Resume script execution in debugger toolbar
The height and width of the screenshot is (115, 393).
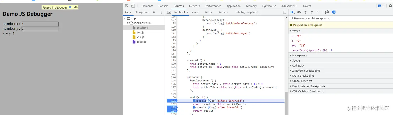click(x=292, y=12)
